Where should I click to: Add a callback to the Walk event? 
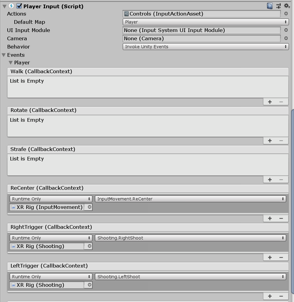pos(269,102)
